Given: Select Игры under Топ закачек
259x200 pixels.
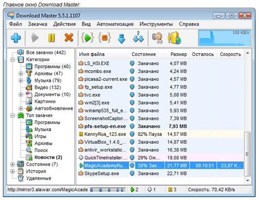Looking at the screenshot, I should click(40, 137).
